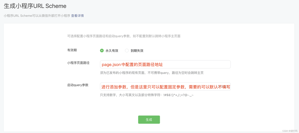Screen dimensions: 299x133
Task: Open the 查看详情 link
Action: 78,16
